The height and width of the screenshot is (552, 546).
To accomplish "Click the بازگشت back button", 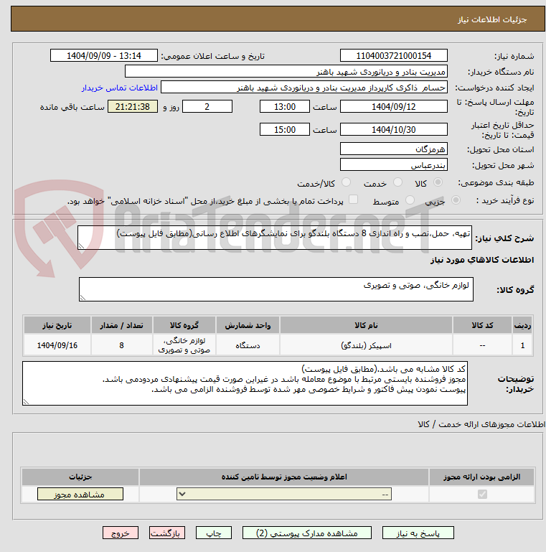I will click(x=166, y=533).
